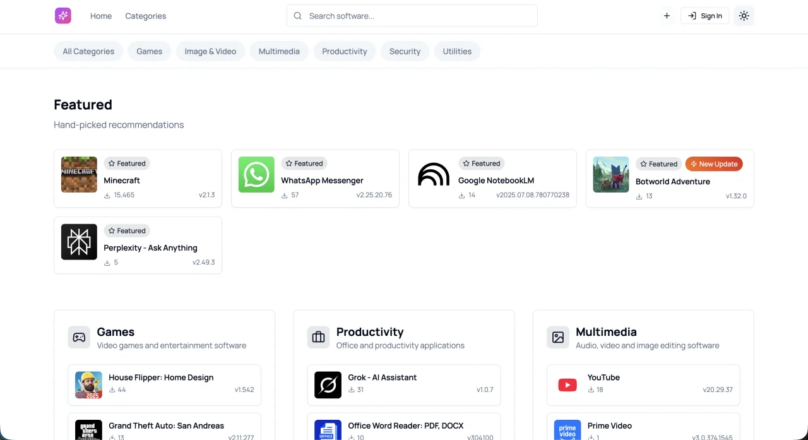Click the Perplexity app icon
808x440 pixels.
click(x=79, y=242)
